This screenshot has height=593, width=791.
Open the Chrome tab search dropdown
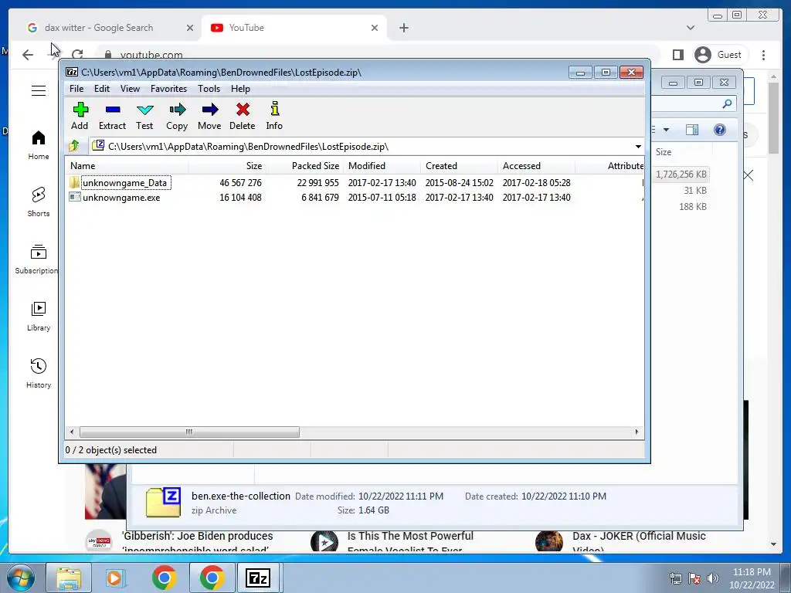pyautogui.click(x=691, y=29)
